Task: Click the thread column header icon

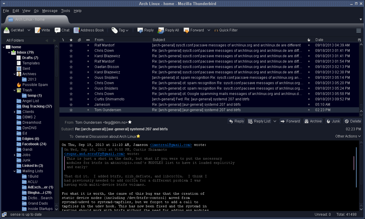Action: pos(63,40)
